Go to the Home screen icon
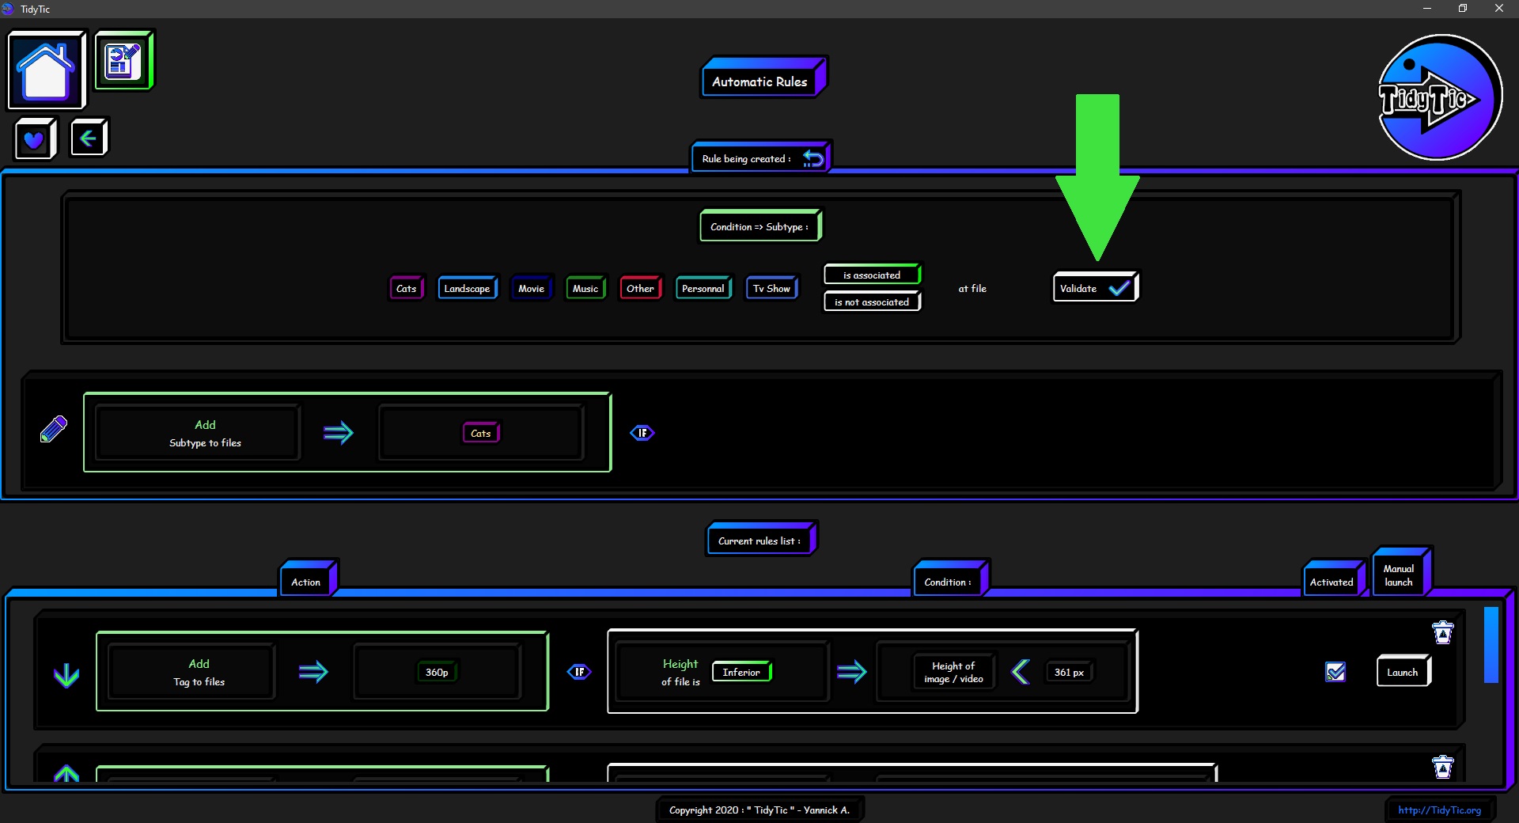Image resolution: width=1519 pixels, height=823 pixels. pos(46,70)
